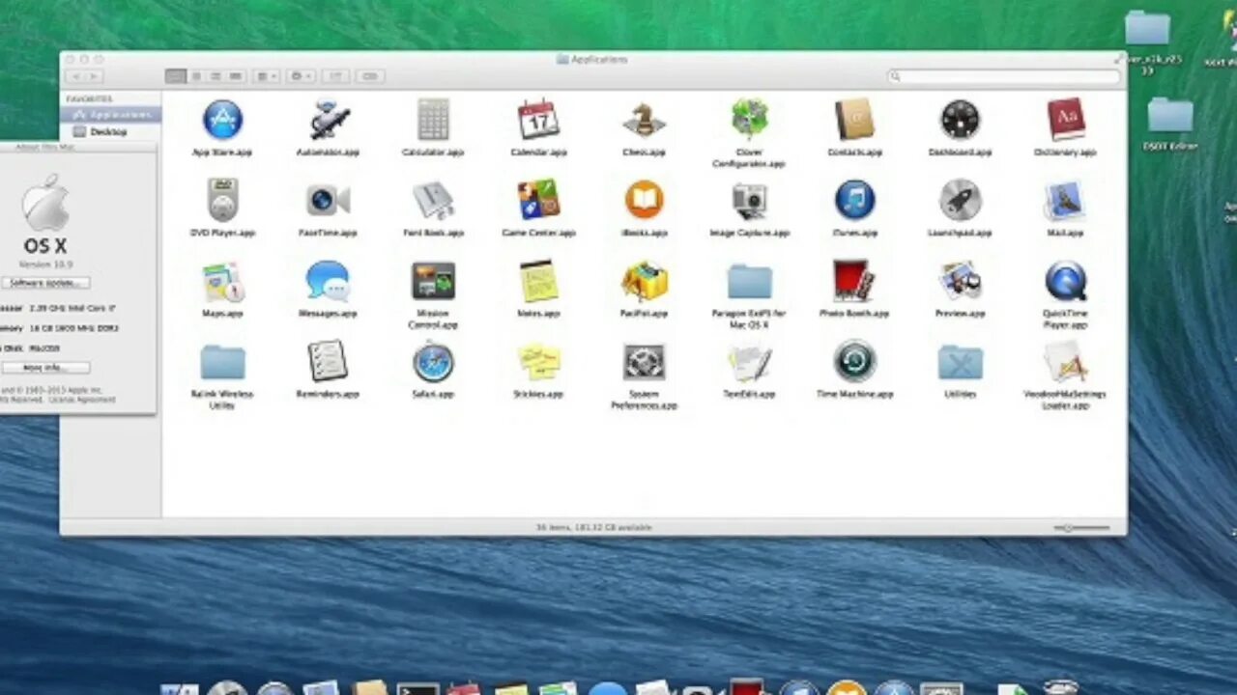1237x695 pixels.
Task: Open Clover Configurator.app
Action: click(749, 121)
